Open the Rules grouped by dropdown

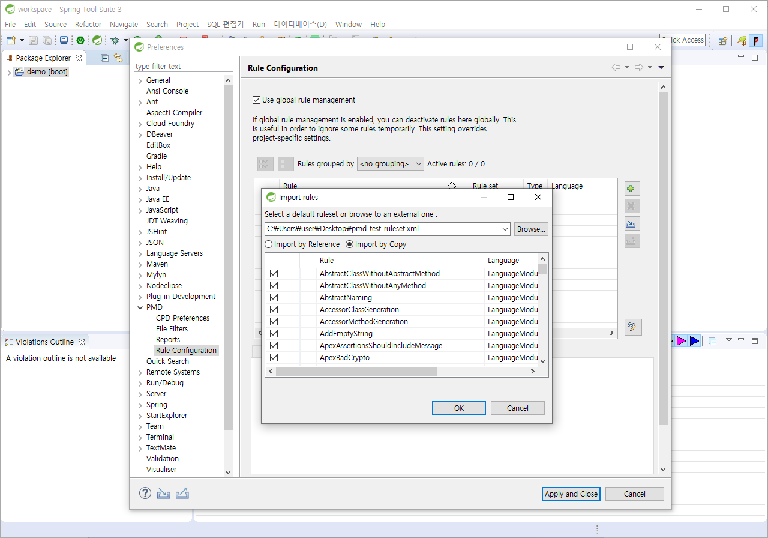391,164
